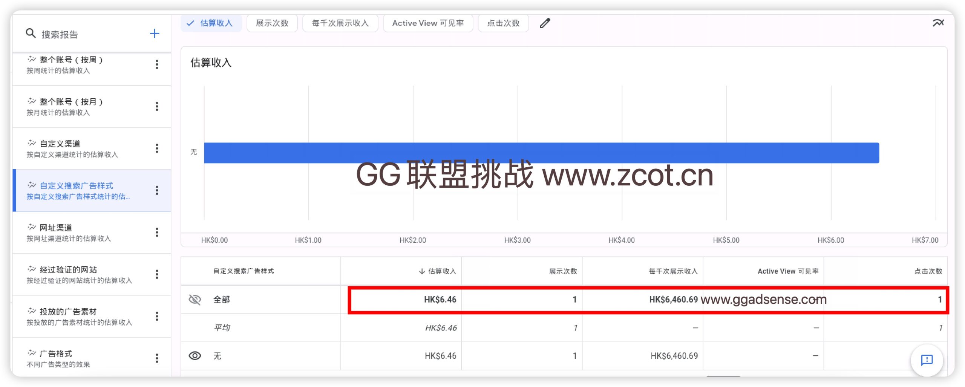Open more options for 自定义渠道
Screen dimensions: 965x387
[157, 148]
